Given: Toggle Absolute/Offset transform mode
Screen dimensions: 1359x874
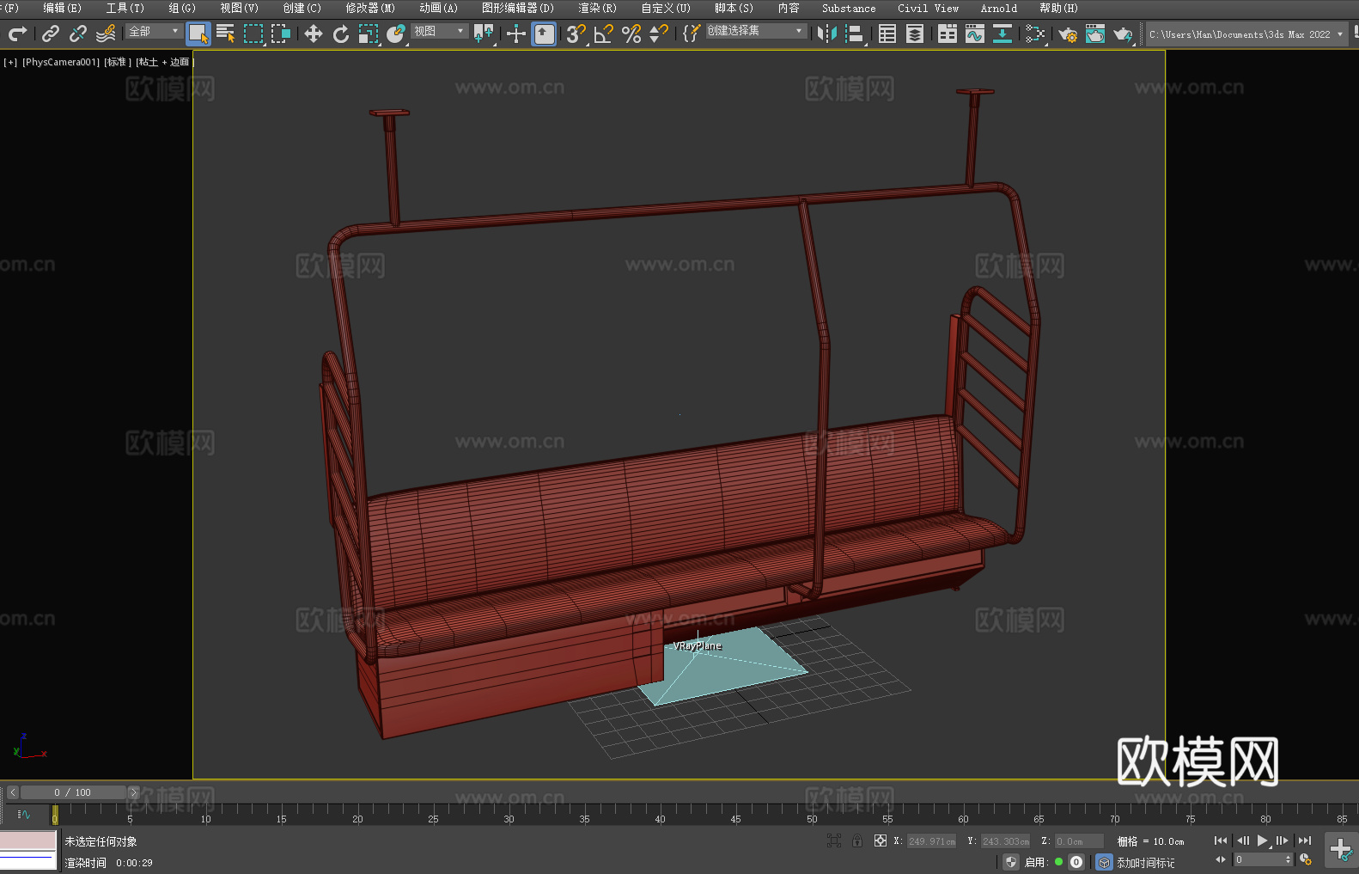Looking at the screenshot, I should [x=881, y=840].
